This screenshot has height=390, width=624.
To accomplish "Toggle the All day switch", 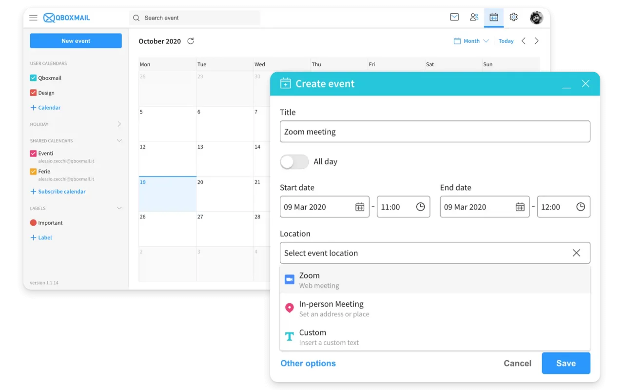I will tap(294, 162).
